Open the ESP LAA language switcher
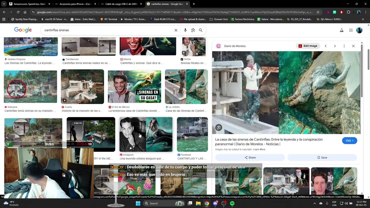The width and height of the screenshot is (370, 208). click(x=334, y=203)
